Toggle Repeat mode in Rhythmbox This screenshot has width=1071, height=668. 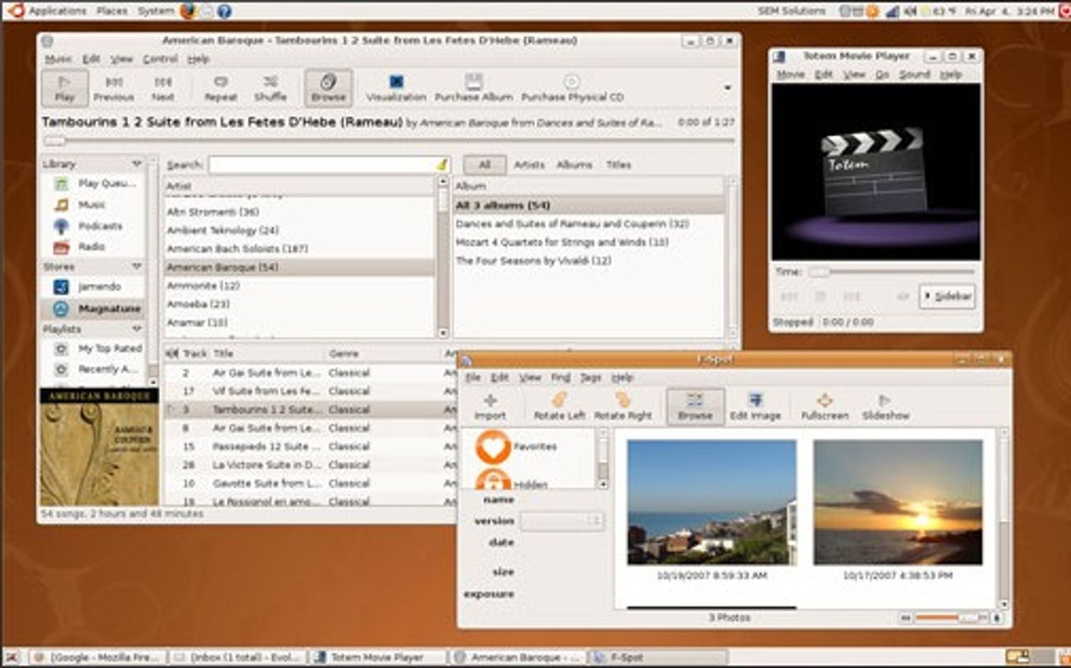221,88
